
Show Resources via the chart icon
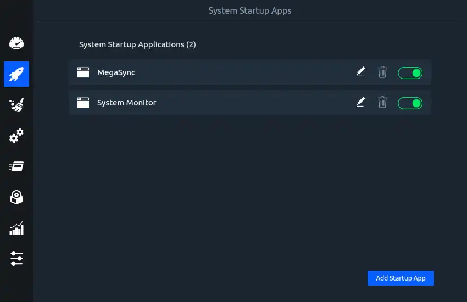16,228
